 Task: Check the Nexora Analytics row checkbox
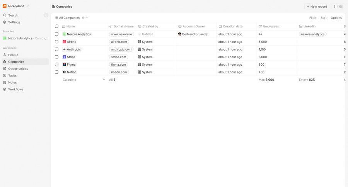pyautogui.click(x=56, y=34)
